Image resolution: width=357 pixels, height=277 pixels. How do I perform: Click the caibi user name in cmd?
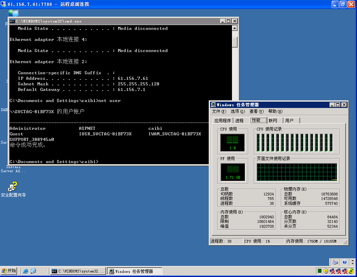click(x=155, y=128)
